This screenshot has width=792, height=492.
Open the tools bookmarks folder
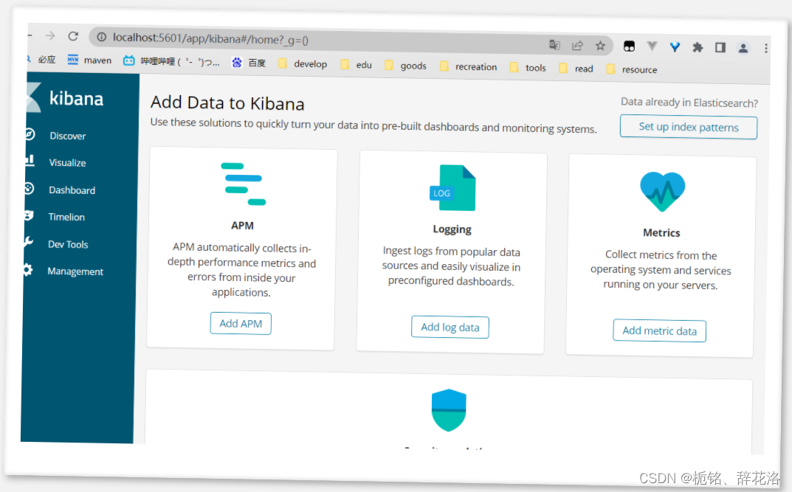(x=528, y=67)
